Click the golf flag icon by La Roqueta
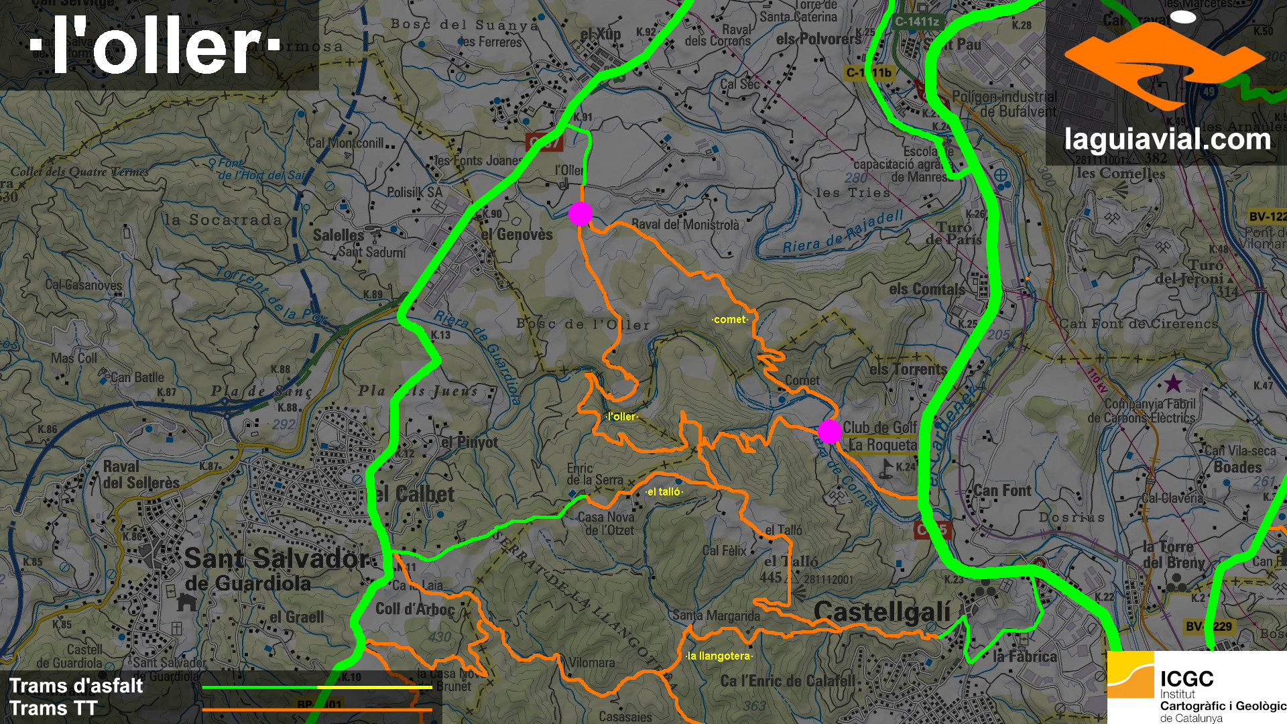Viewport: 1287px width, 724px height. [886, 467]
